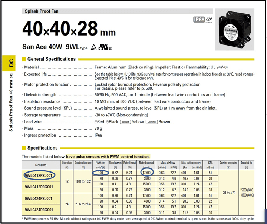This screenshot has height=224, width=267.
Task: Click the Storage temperature label
Action: click(x=42, y=115)
